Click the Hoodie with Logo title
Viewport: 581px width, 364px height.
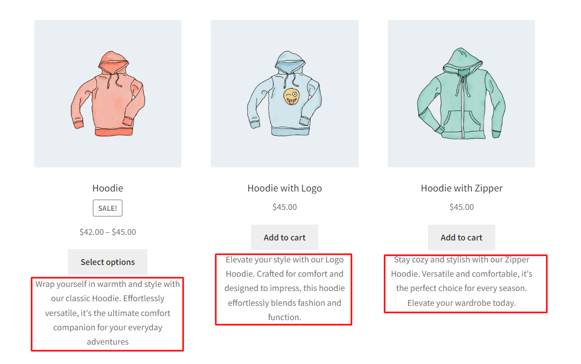click(284, 188)
